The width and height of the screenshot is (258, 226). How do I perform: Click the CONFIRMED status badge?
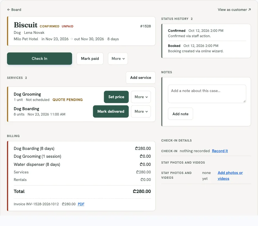pyautogui.click(x=50, y=26)
